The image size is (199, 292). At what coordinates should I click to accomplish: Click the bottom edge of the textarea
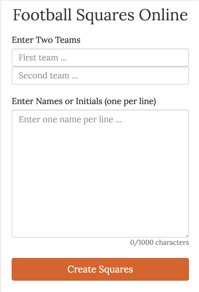(x=100, y=237)
